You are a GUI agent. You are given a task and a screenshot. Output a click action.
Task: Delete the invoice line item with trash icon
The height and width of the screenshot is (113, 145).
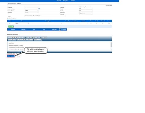[x=109, y=23]
